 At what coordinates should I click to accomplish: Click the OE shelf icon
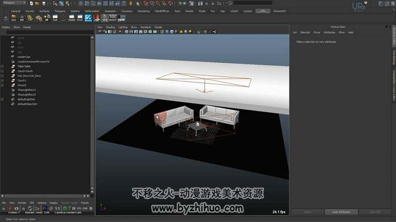[x=47, y=18]
